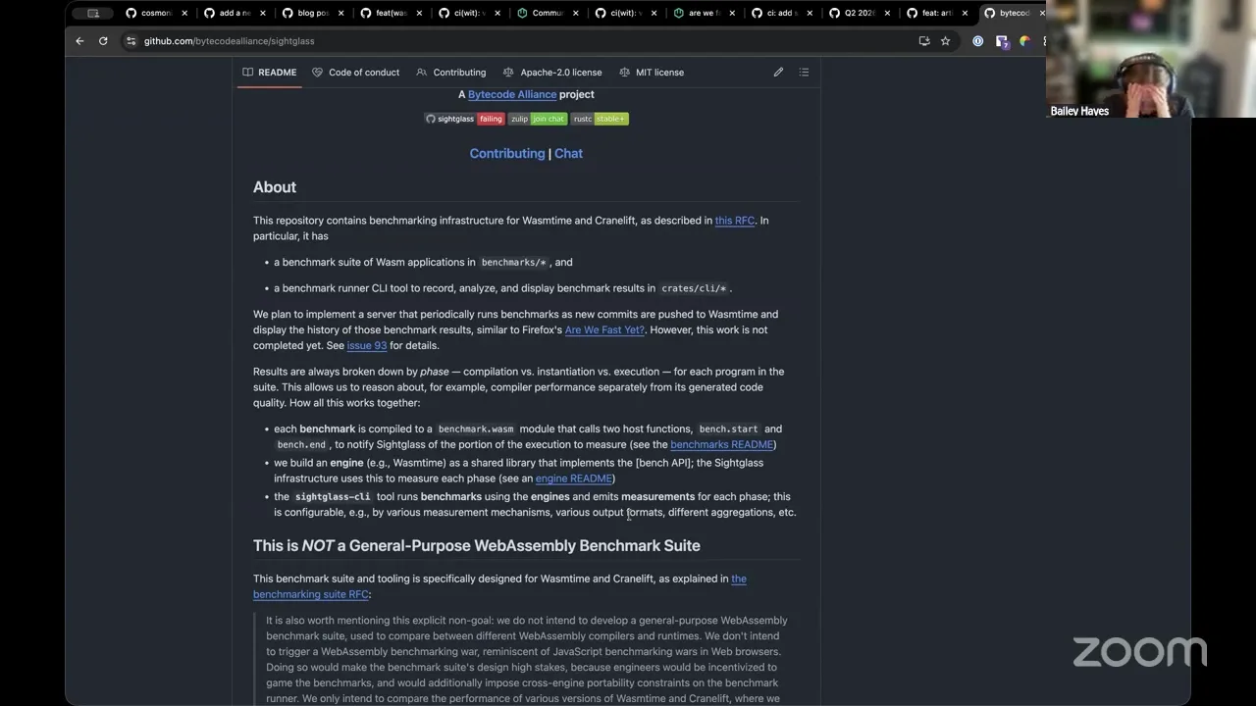Follow the 'this RFC' link
The width and height of the screenshot is (1256, 706).
coord(735,221)
